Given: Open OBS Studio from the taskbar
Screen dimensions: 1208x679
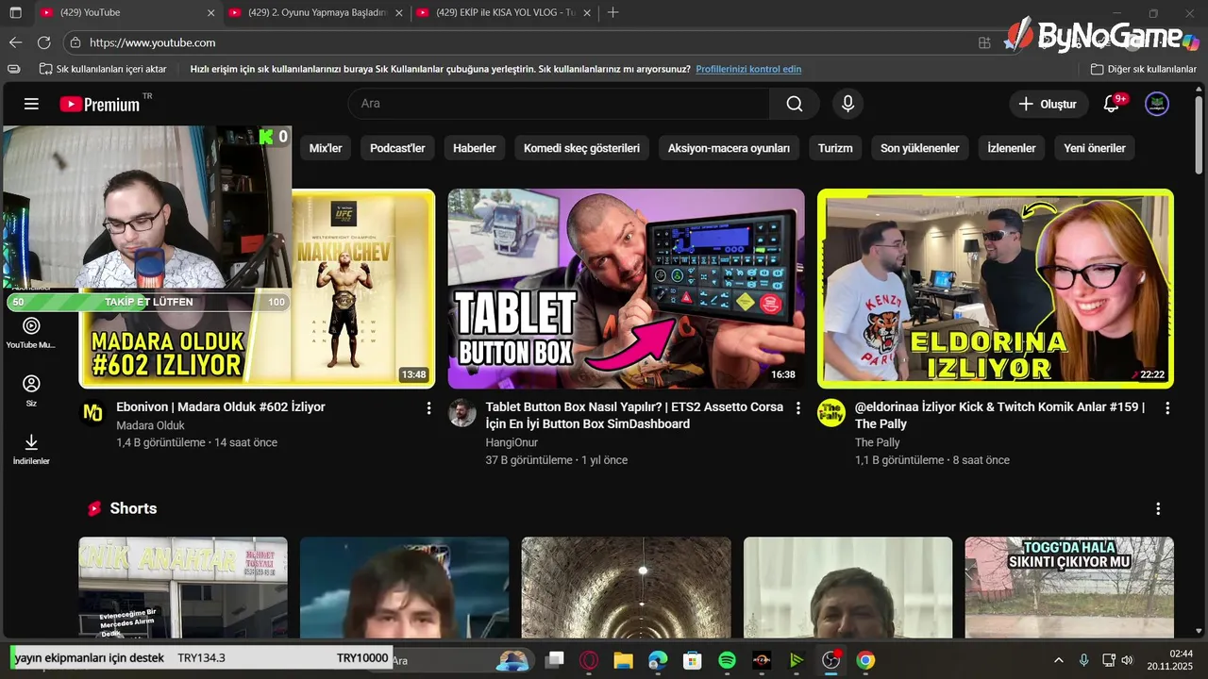Looking at the screenshot, I should (x=830, y=660).
